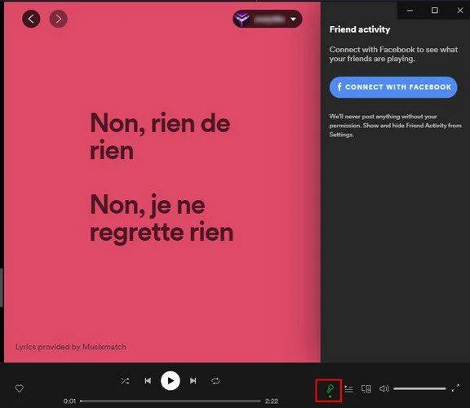Open connect to a device menu
Image resolution: width=470 pixels, height=408 pixels.
click(366, 389)
